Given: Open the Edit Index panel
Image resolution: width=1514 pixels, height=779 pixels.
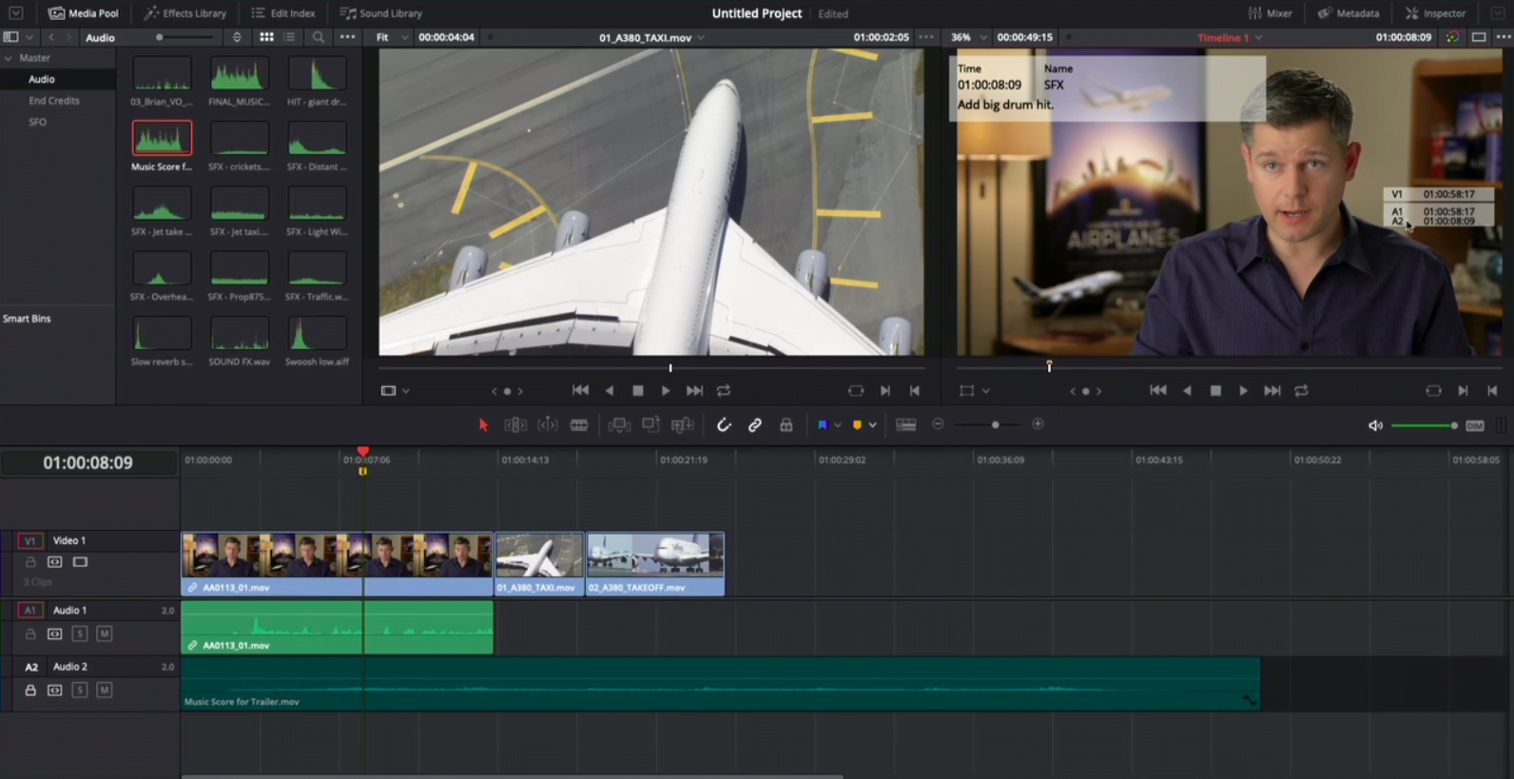Looking at the screenshot, I should [283, 13].
